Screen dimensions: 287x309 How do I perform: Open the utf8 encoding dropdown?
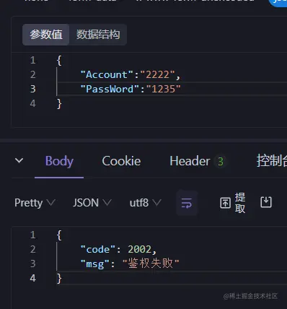145,203
